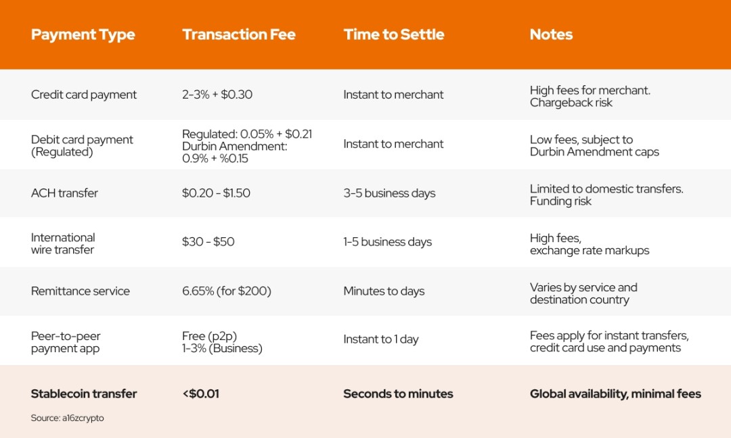Click the Transaction Fee column header
This screenshot has width=731, height=438.
pyautogui.click(x=238, y=35)
